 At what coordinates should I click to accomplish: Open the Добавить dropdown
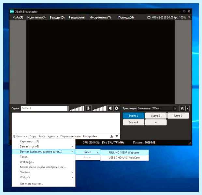coord(20,136)
